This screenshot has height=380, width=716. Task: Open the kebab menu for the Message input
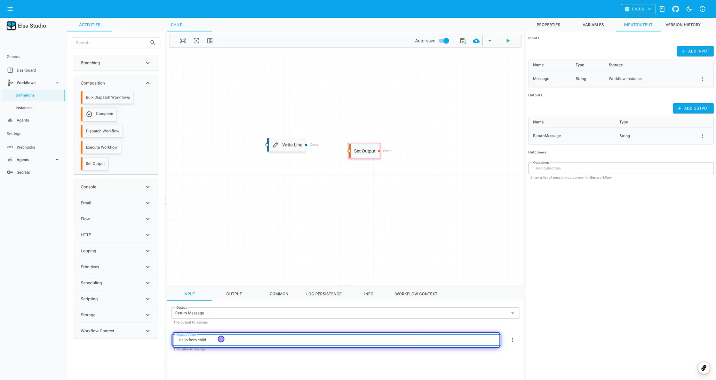click(702, 79)
